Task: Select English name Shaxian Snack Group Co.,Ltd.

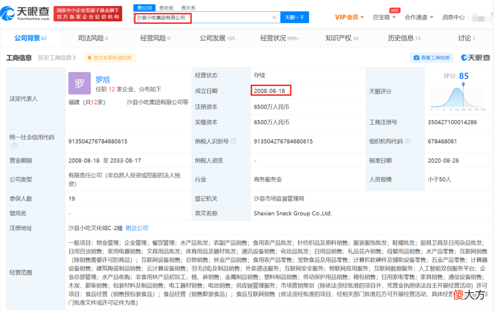Action: click(293, 213)
